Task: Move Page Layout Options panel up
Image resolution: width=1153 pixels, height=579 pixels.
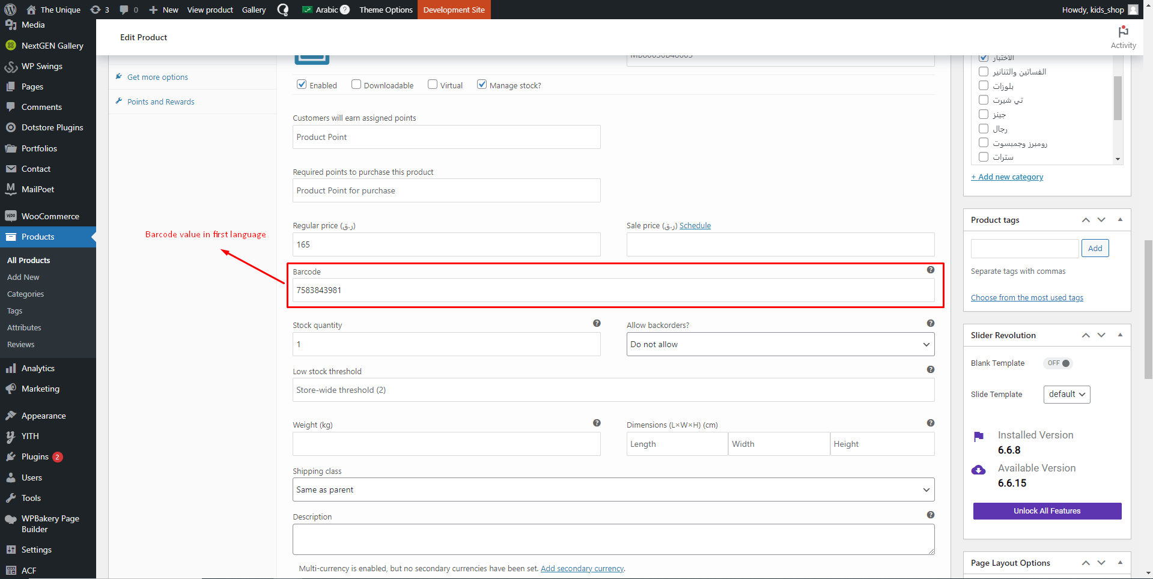Action: (1086, 563)
